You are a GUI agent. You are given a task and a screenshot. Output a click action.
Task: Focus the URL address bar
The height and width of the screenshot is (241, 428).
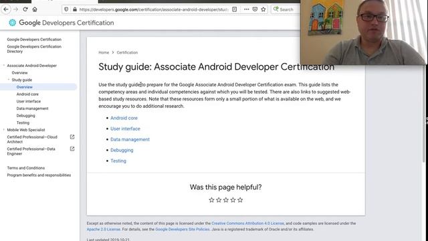coord(153,9)
